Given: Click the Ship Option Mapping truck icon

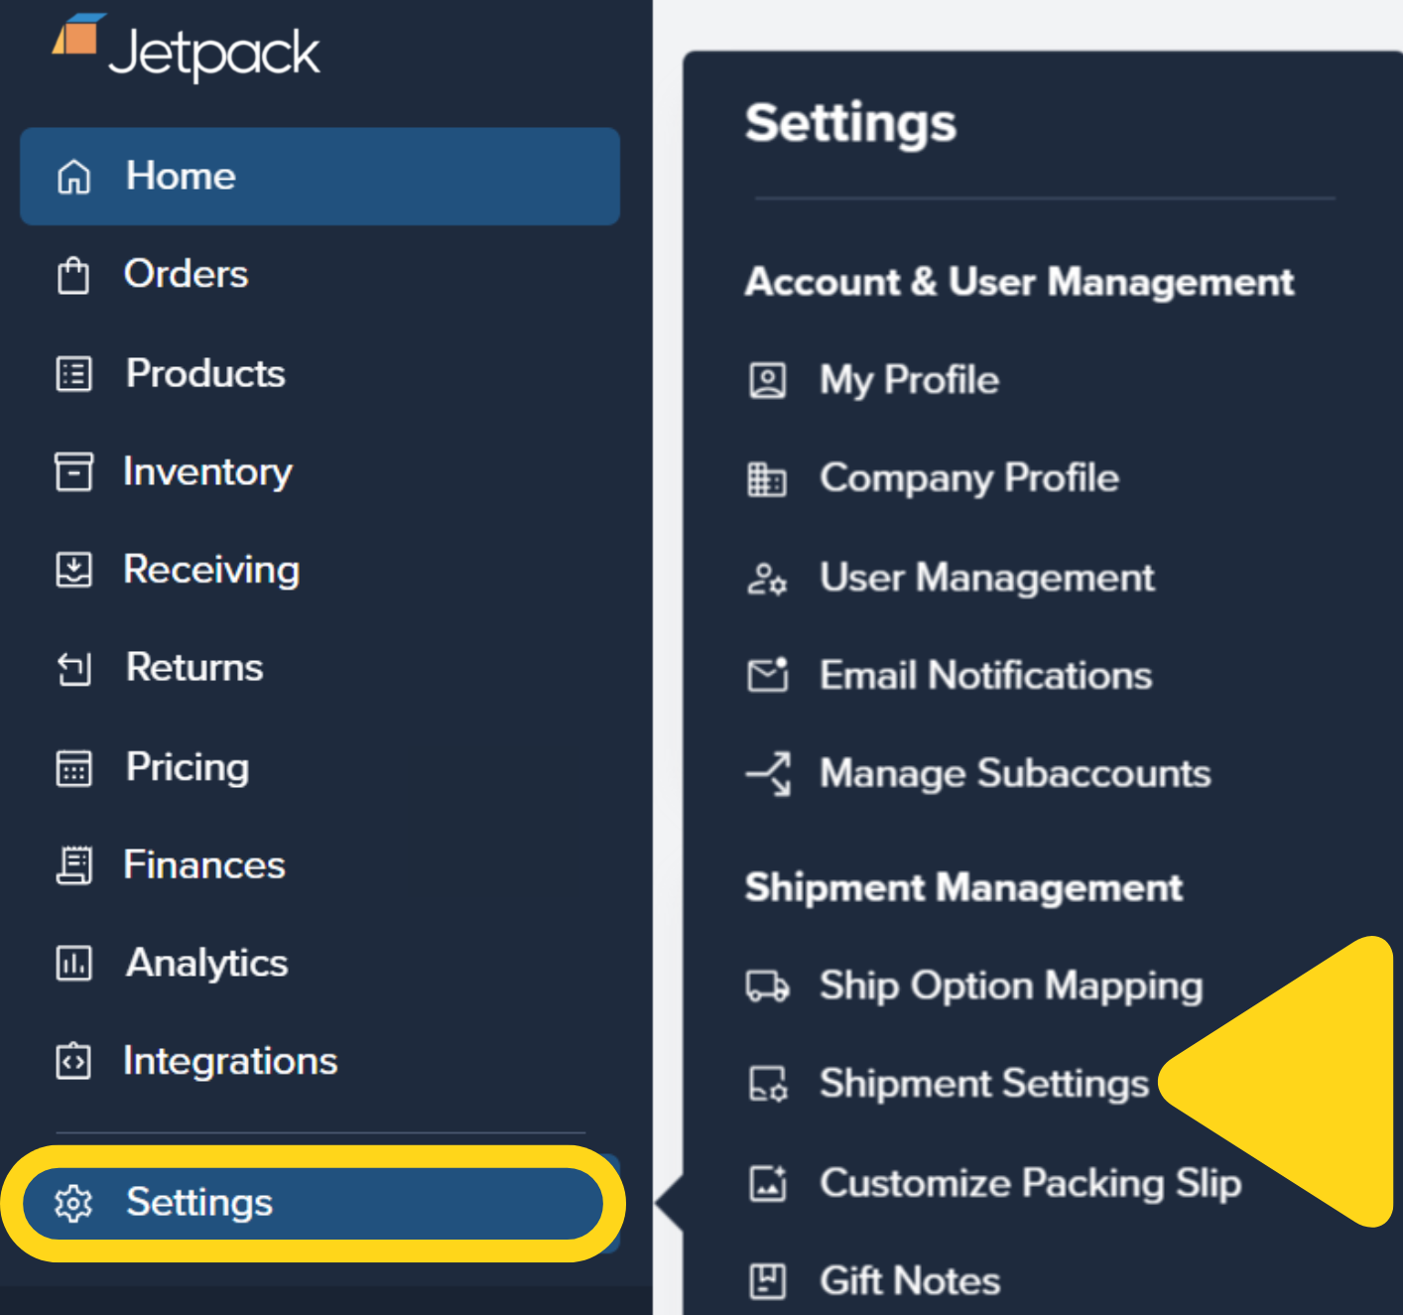Looking at the screenshot, I should 766,986.
